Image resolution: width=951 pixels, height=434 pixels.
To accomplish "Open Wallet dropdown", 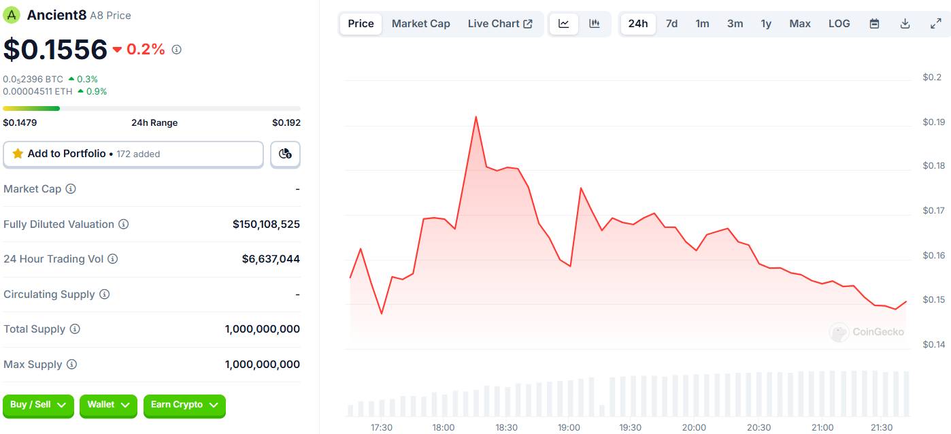I will 108,405.
